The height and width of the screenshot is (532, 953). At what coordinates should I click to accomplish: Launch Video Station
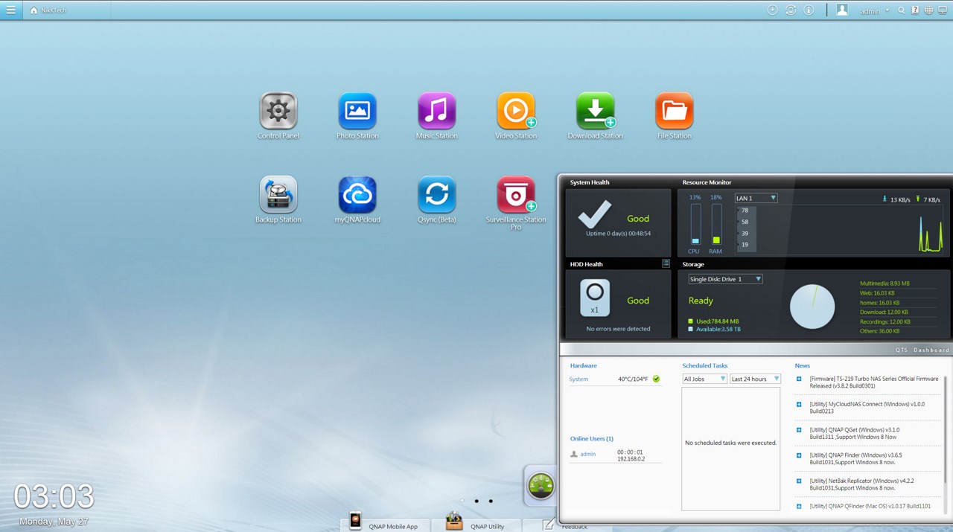(x=516, y=111)
